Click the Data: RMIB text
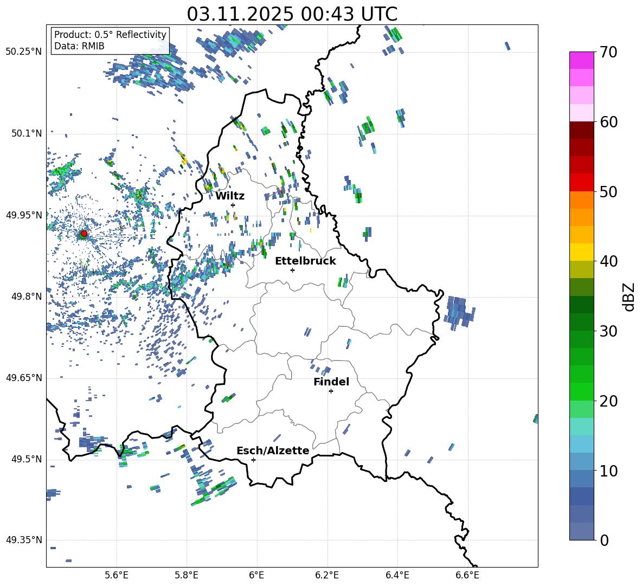The height and width of the screenshot is (586, 642). point(79,46)
